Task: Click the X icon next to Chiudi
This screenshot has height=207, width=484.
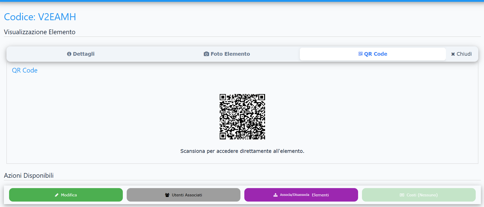Action: click(x=453, y=54)
